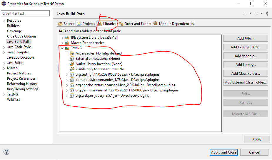Click the org.testng jar file icon
This screenshot has height=160, width=272.
pyautogui.click(x=72, y=74)
